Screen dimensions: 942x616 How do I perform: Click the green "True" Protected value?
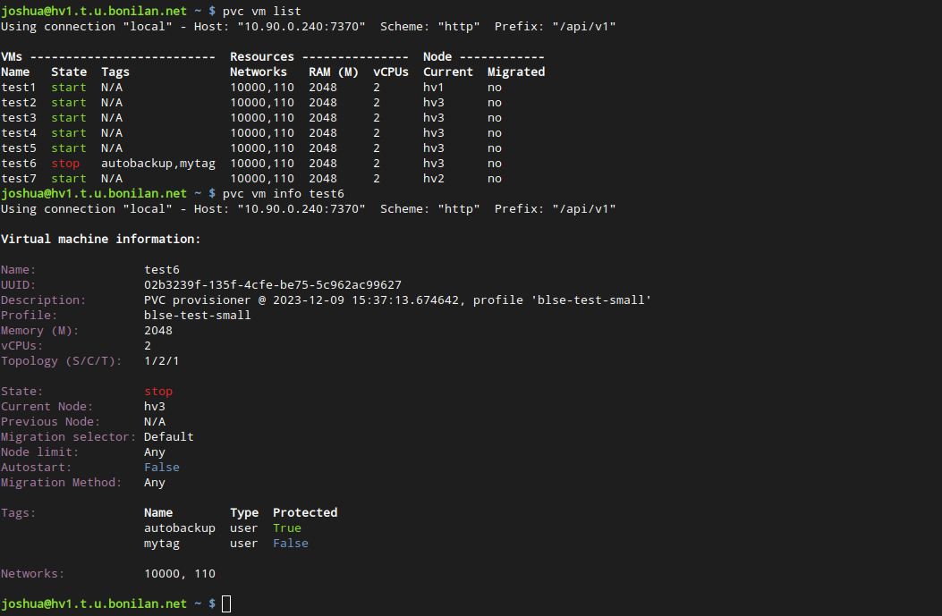[x=287, y=527]
